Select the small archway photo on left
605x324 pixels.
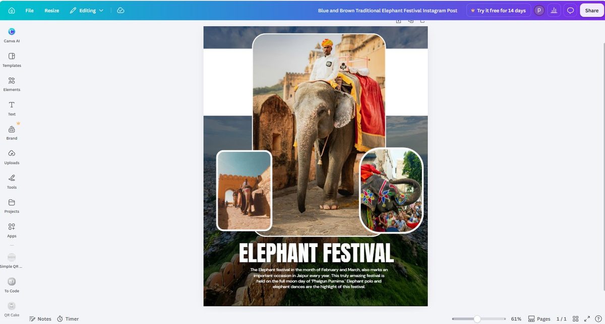[x=244, y=190]
